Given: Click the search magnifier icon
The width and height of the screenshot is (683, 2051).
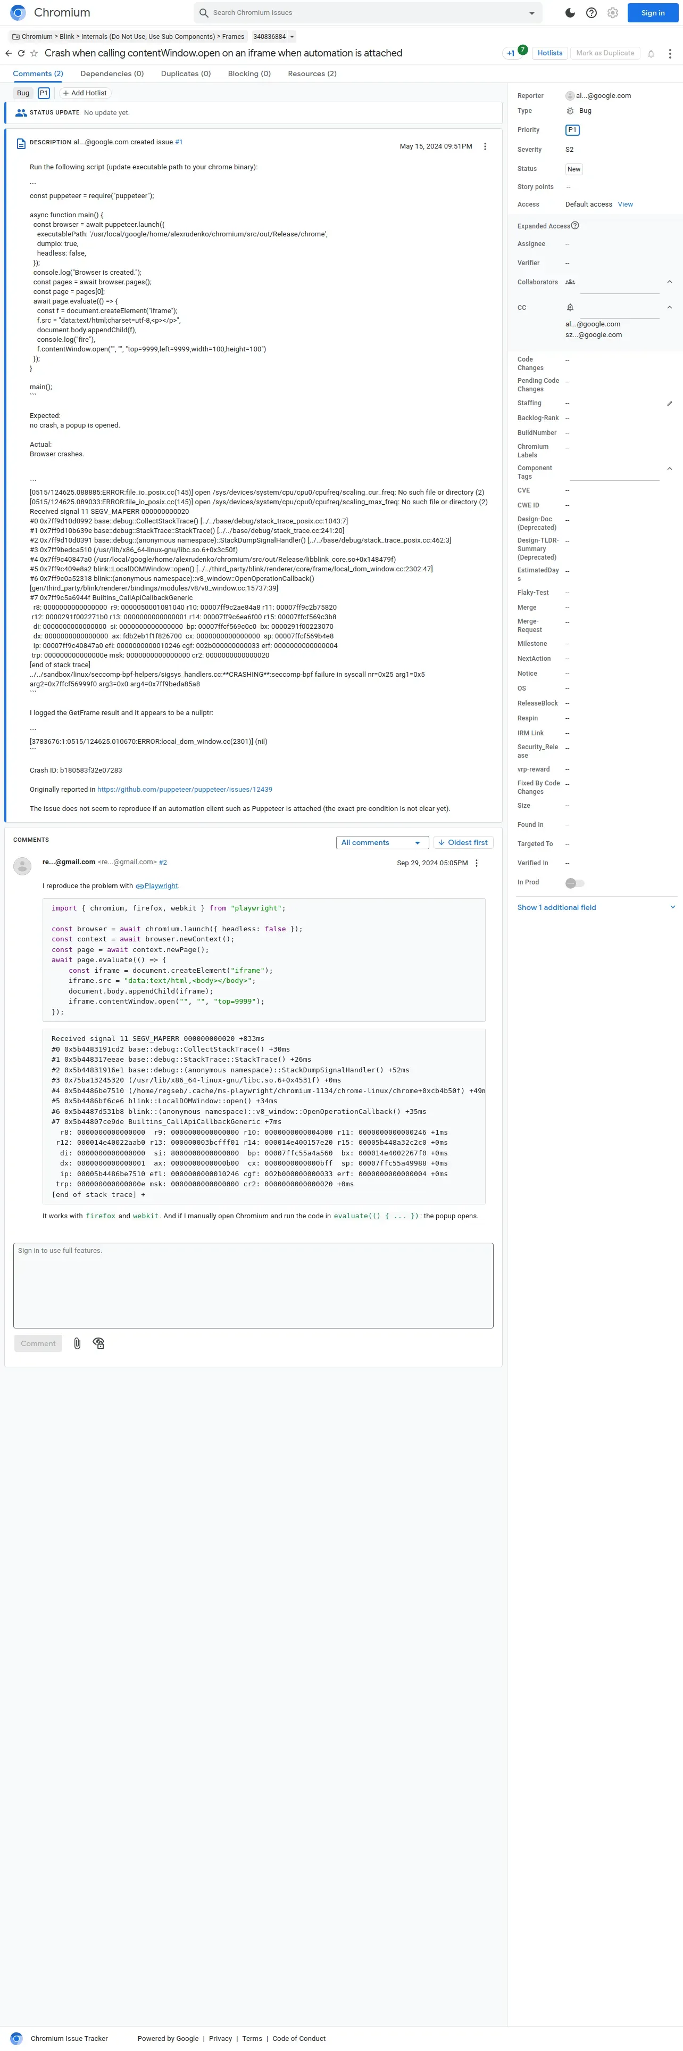Looking at the screenshot, I should [x=204, y=13].
